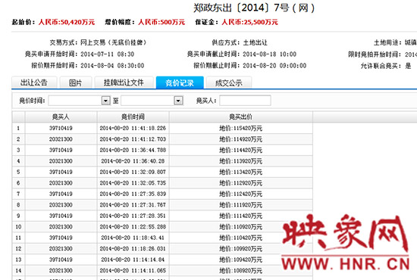Click bid time 2014-08-20 11:36:44.788

133,150
